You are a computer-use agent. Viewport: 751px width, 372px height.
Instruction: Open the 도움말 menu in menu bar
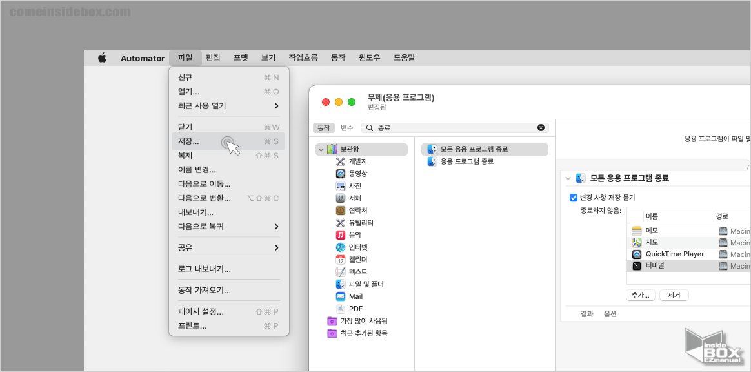(x=405, y=58)
